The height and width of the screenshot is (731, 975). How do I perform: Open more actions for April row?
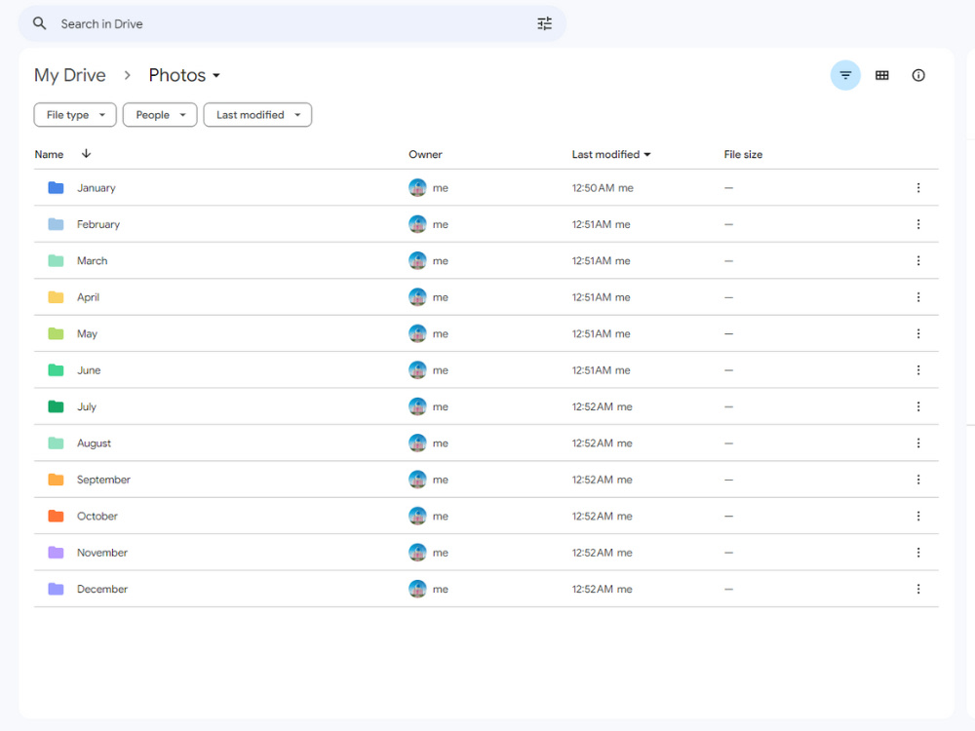pyautogui.click(x=918, y=297)
